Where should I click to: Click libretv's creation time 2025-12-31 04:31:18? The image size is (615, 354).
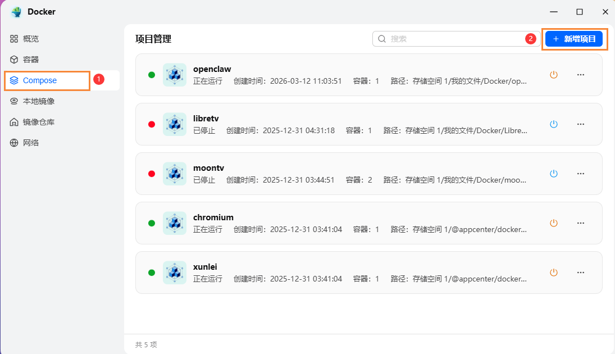[298, 131]
